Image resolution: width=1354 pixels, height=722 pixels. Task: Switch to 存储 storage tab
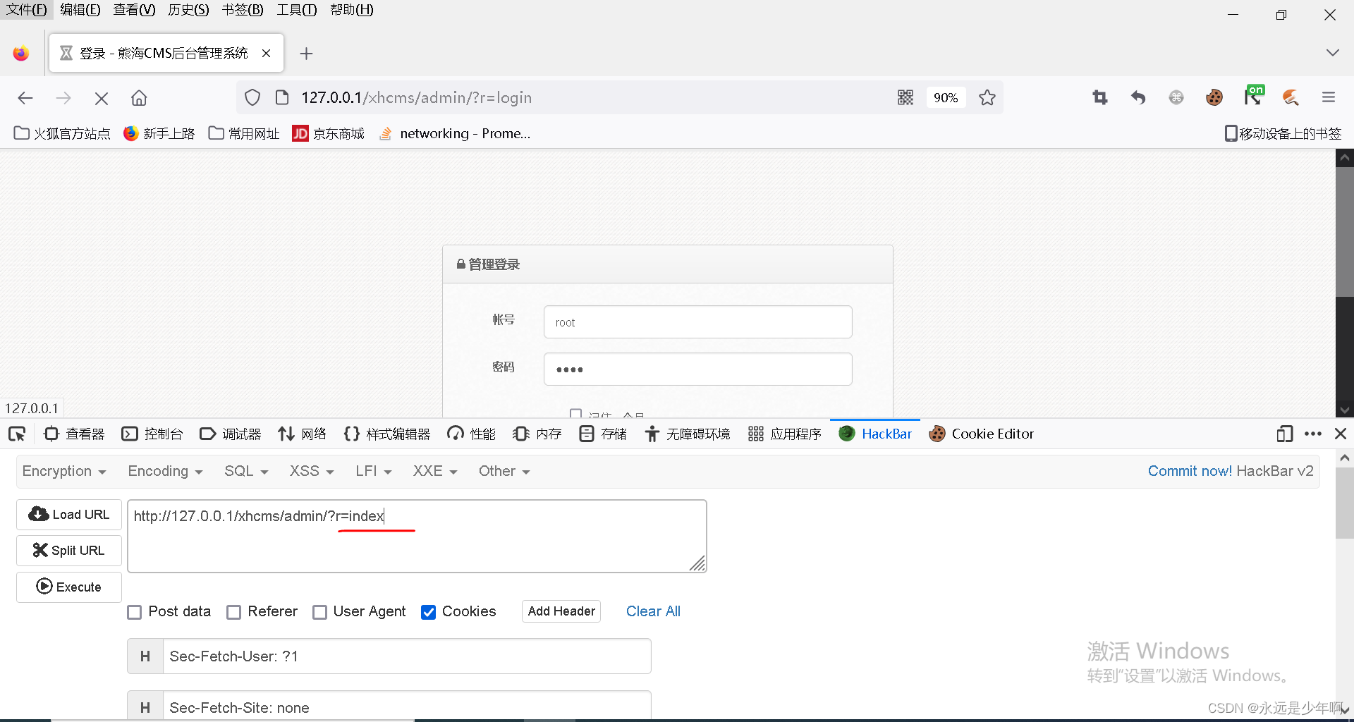point(603,434)
